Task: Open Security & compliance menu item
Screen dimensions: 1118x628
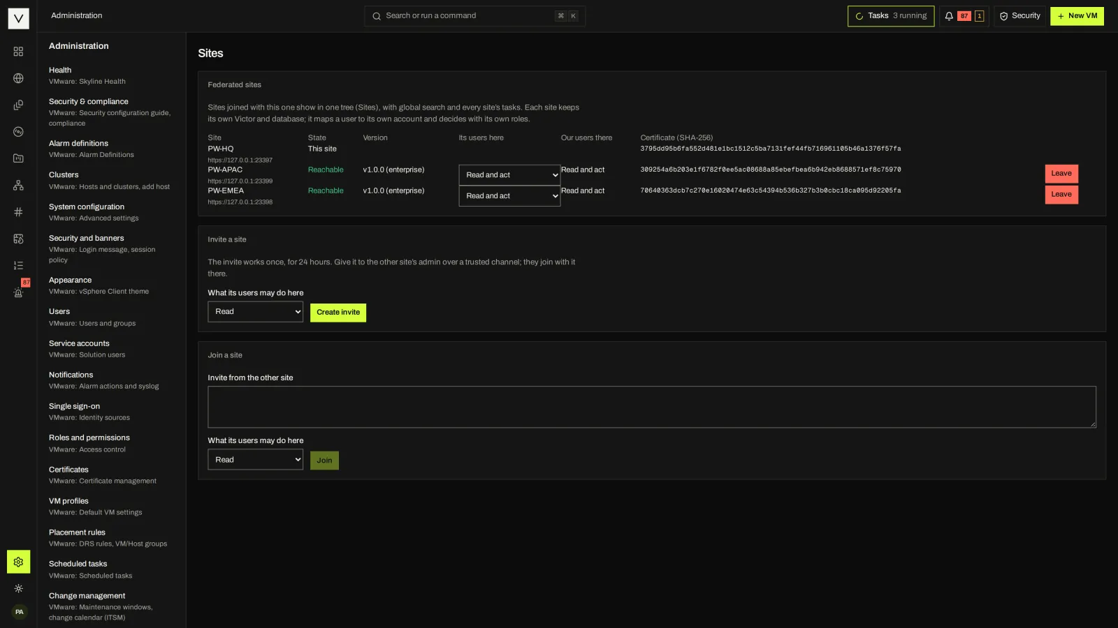Action: [x=110, y=112]
